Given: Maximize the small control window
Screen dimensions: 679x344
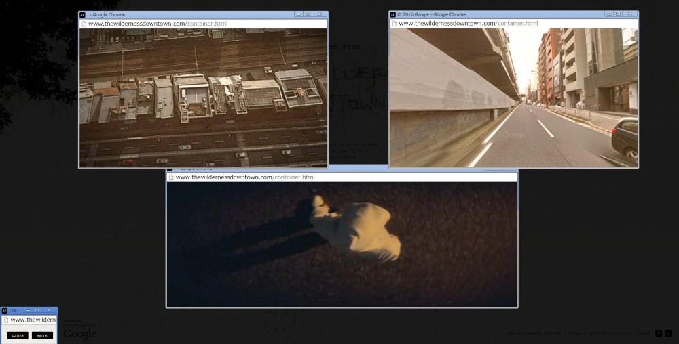Looking at the screenshot, I should click(x=37, y=310).
